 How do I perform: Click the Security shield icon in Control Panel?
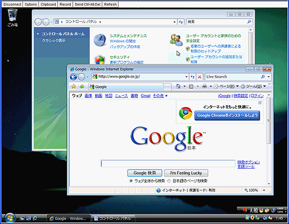click(x=100, y=59)
